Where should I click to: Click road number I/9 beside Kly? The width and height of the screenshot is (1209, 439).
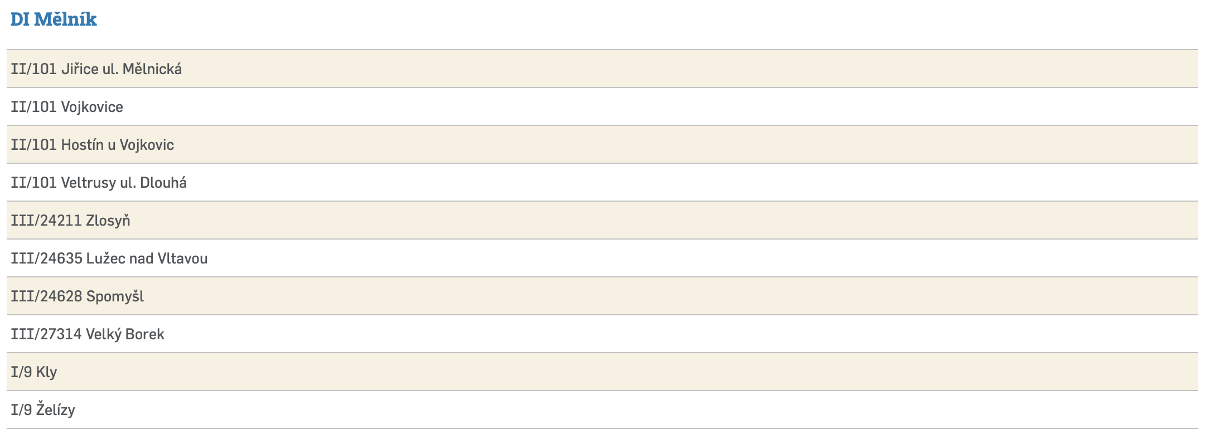21,372
